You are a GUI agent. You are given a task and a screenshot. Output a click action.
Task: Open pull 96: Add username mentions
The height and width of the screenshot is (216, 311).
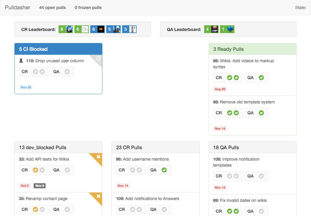pos(142,159)
